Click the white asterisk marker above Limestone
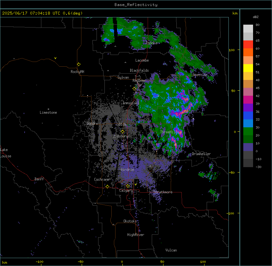 click(x=48, y=109)
